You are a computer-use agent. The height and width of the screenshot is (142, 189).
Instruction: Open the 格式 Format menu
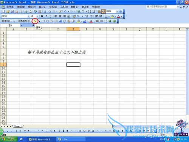tap(53, 7)
